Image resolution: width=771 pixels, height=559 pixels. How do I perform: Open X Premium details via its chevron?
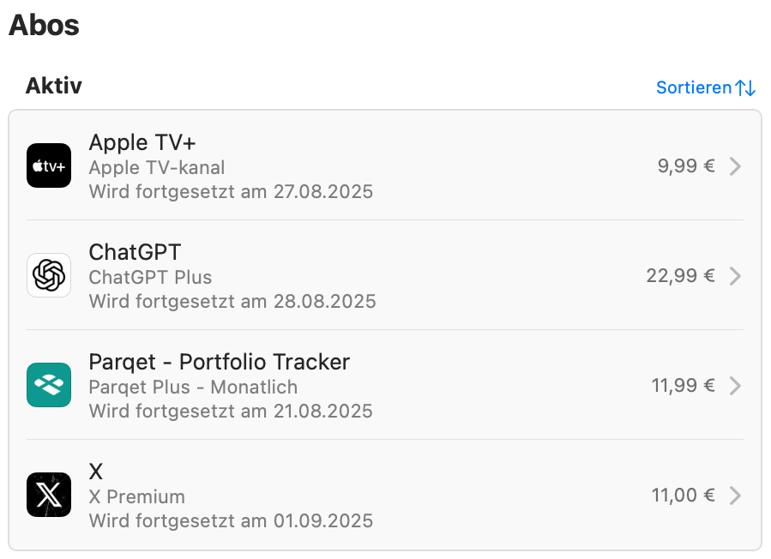pyautogui.click(x=735, y=495)
